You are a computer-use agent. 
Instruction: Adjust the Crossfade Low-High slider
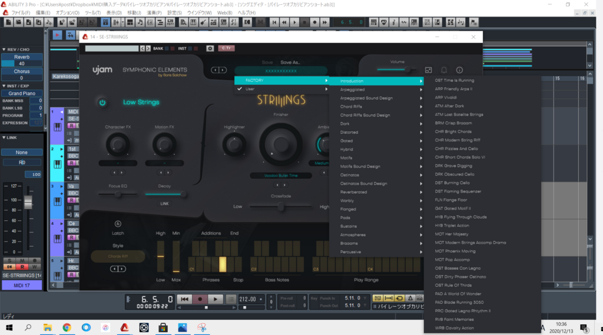click(281, 207)
